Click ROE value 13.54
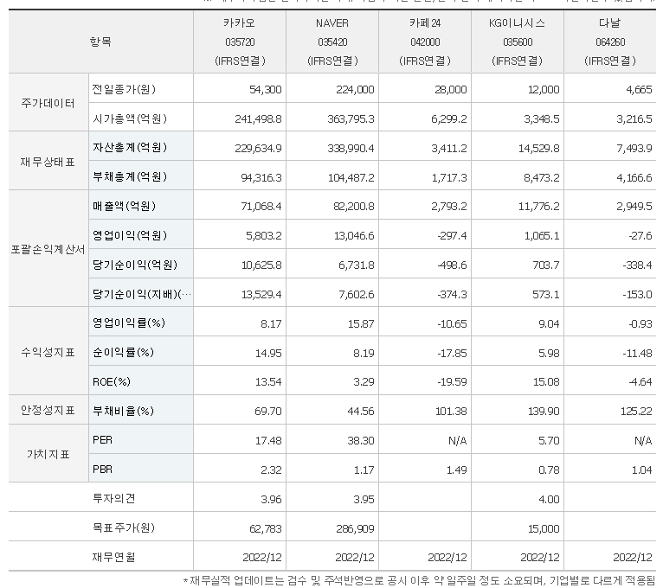The height and width of the screenshot is (588, 663). (268, 382)
